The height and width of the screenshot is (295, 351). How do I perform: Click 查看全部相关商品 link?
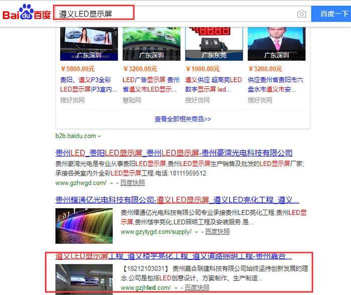click(x=183, y=119)
